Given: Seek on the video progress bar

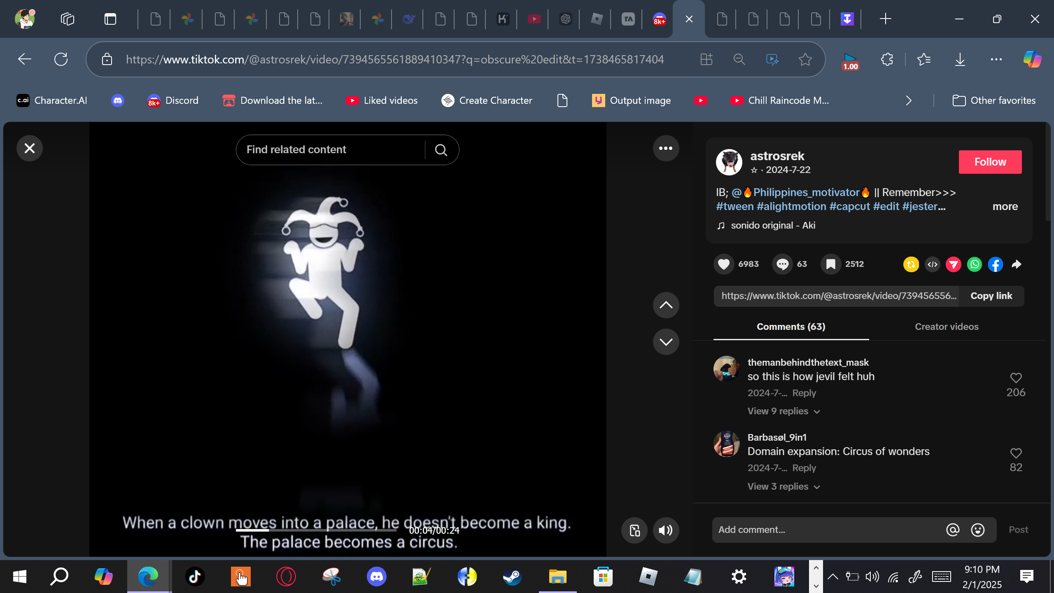Looking at the screenshot, I should click(316, 530).
